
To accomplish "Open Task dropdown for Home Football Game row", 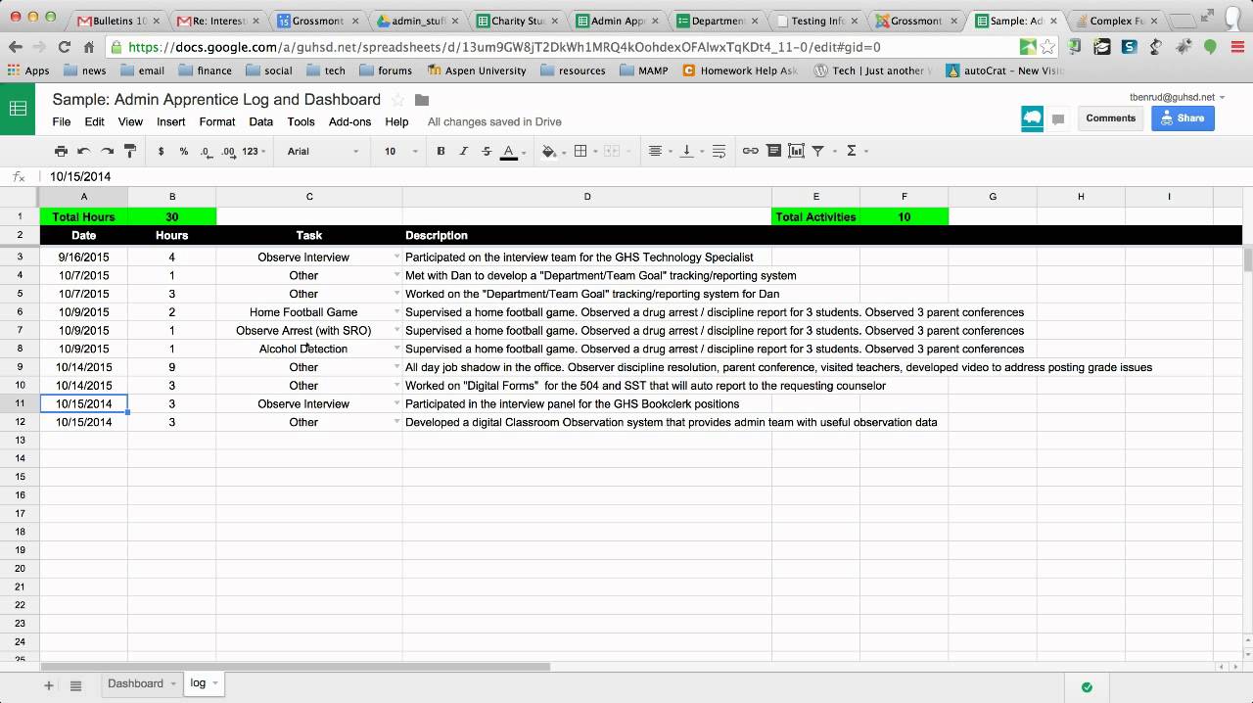I will (396, 312).
